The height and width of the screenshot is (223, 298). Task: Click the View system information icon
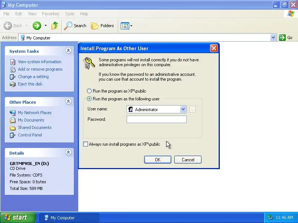pyautogui.click(x=13, y=62)
